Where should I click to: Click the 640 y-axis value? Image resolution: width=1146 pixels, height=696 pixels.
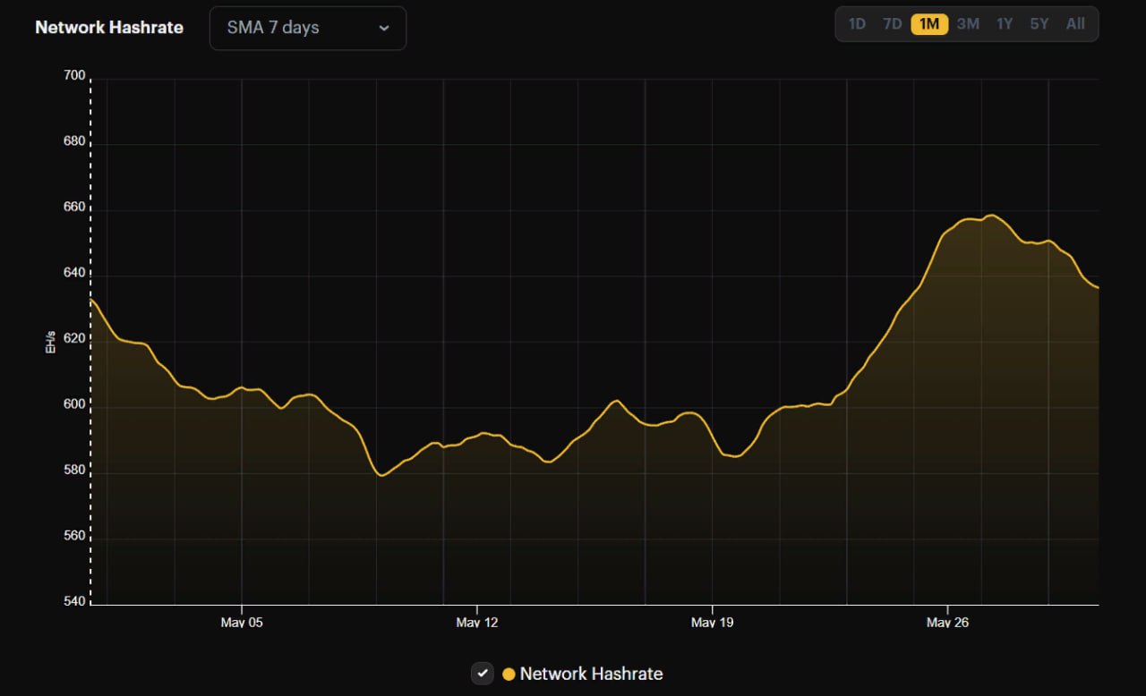pyautogui.click(x=74, y=273)
